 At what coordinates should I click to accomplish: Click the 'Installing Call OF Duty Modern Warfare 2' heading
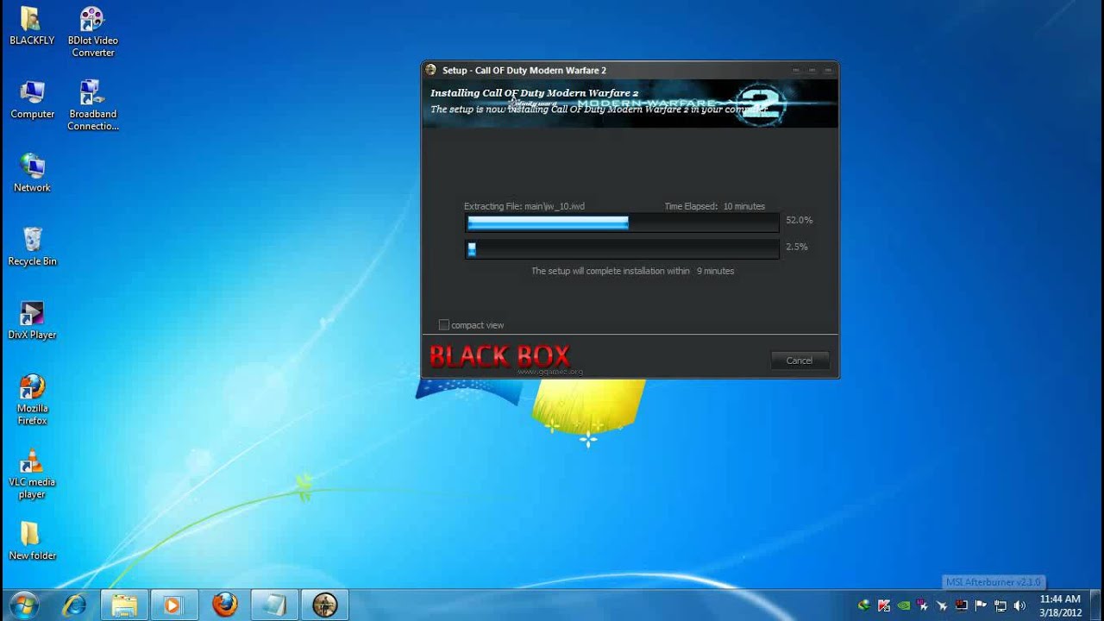(x=534, y=93)
